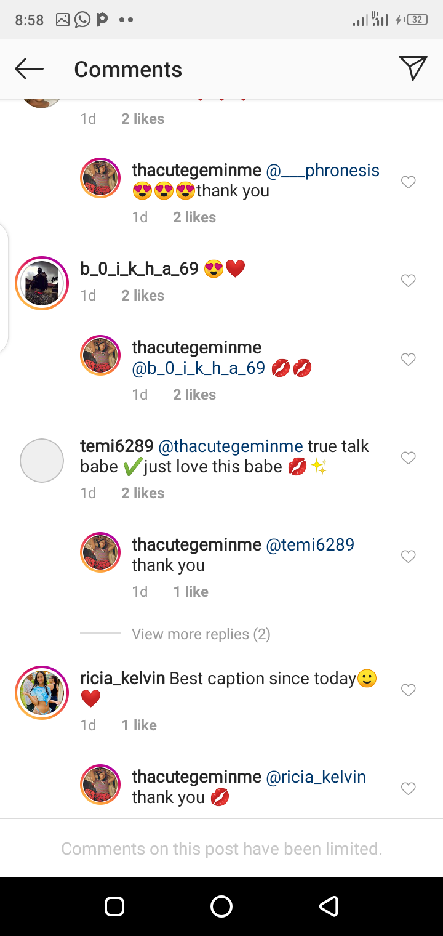This screenshot has width=443, height=936.
Task: View the 1 like on ricia_kelvin's comment
Action: [139, 725]
